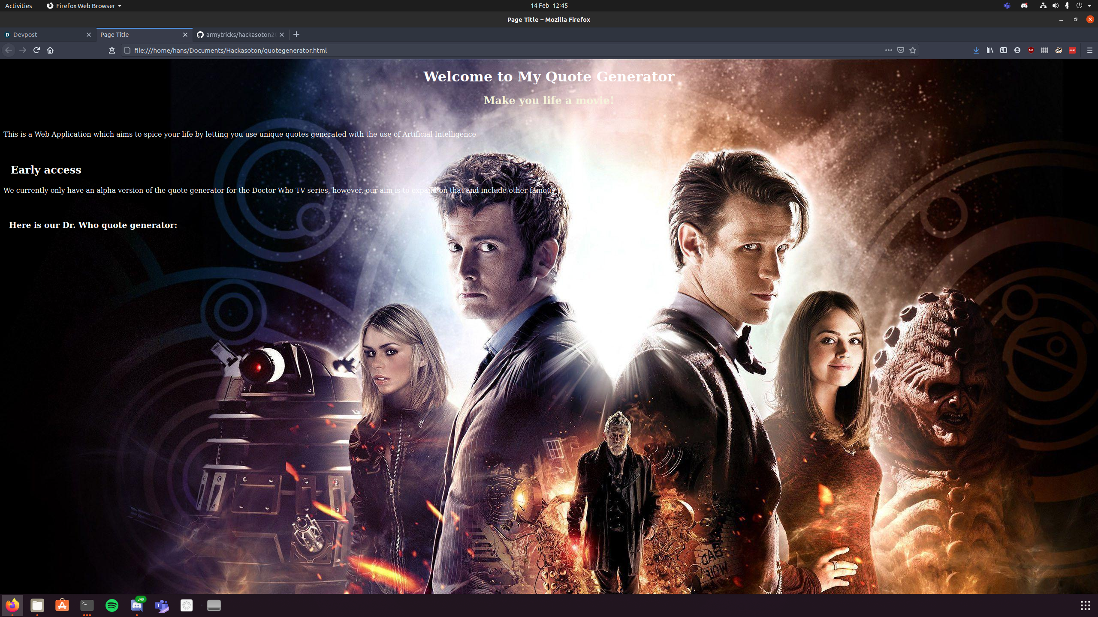This screenshot has height=617, width=1098.
Task: Click the Downloads arrow in toolbar
Action: click(x=976, y=50)
